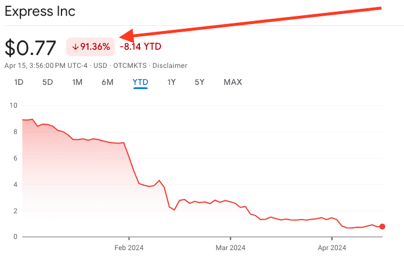Screen dimensions: 404x263
Task: View the 5Y price chart
Action: tap(200, 82)
